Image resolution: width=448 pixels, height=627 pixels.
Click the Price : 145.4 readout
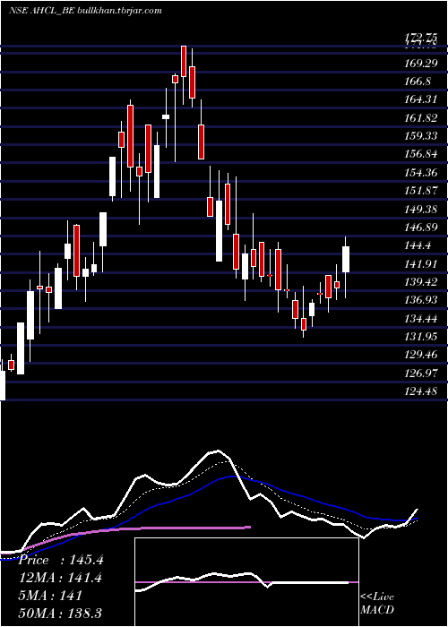(61, 560)
